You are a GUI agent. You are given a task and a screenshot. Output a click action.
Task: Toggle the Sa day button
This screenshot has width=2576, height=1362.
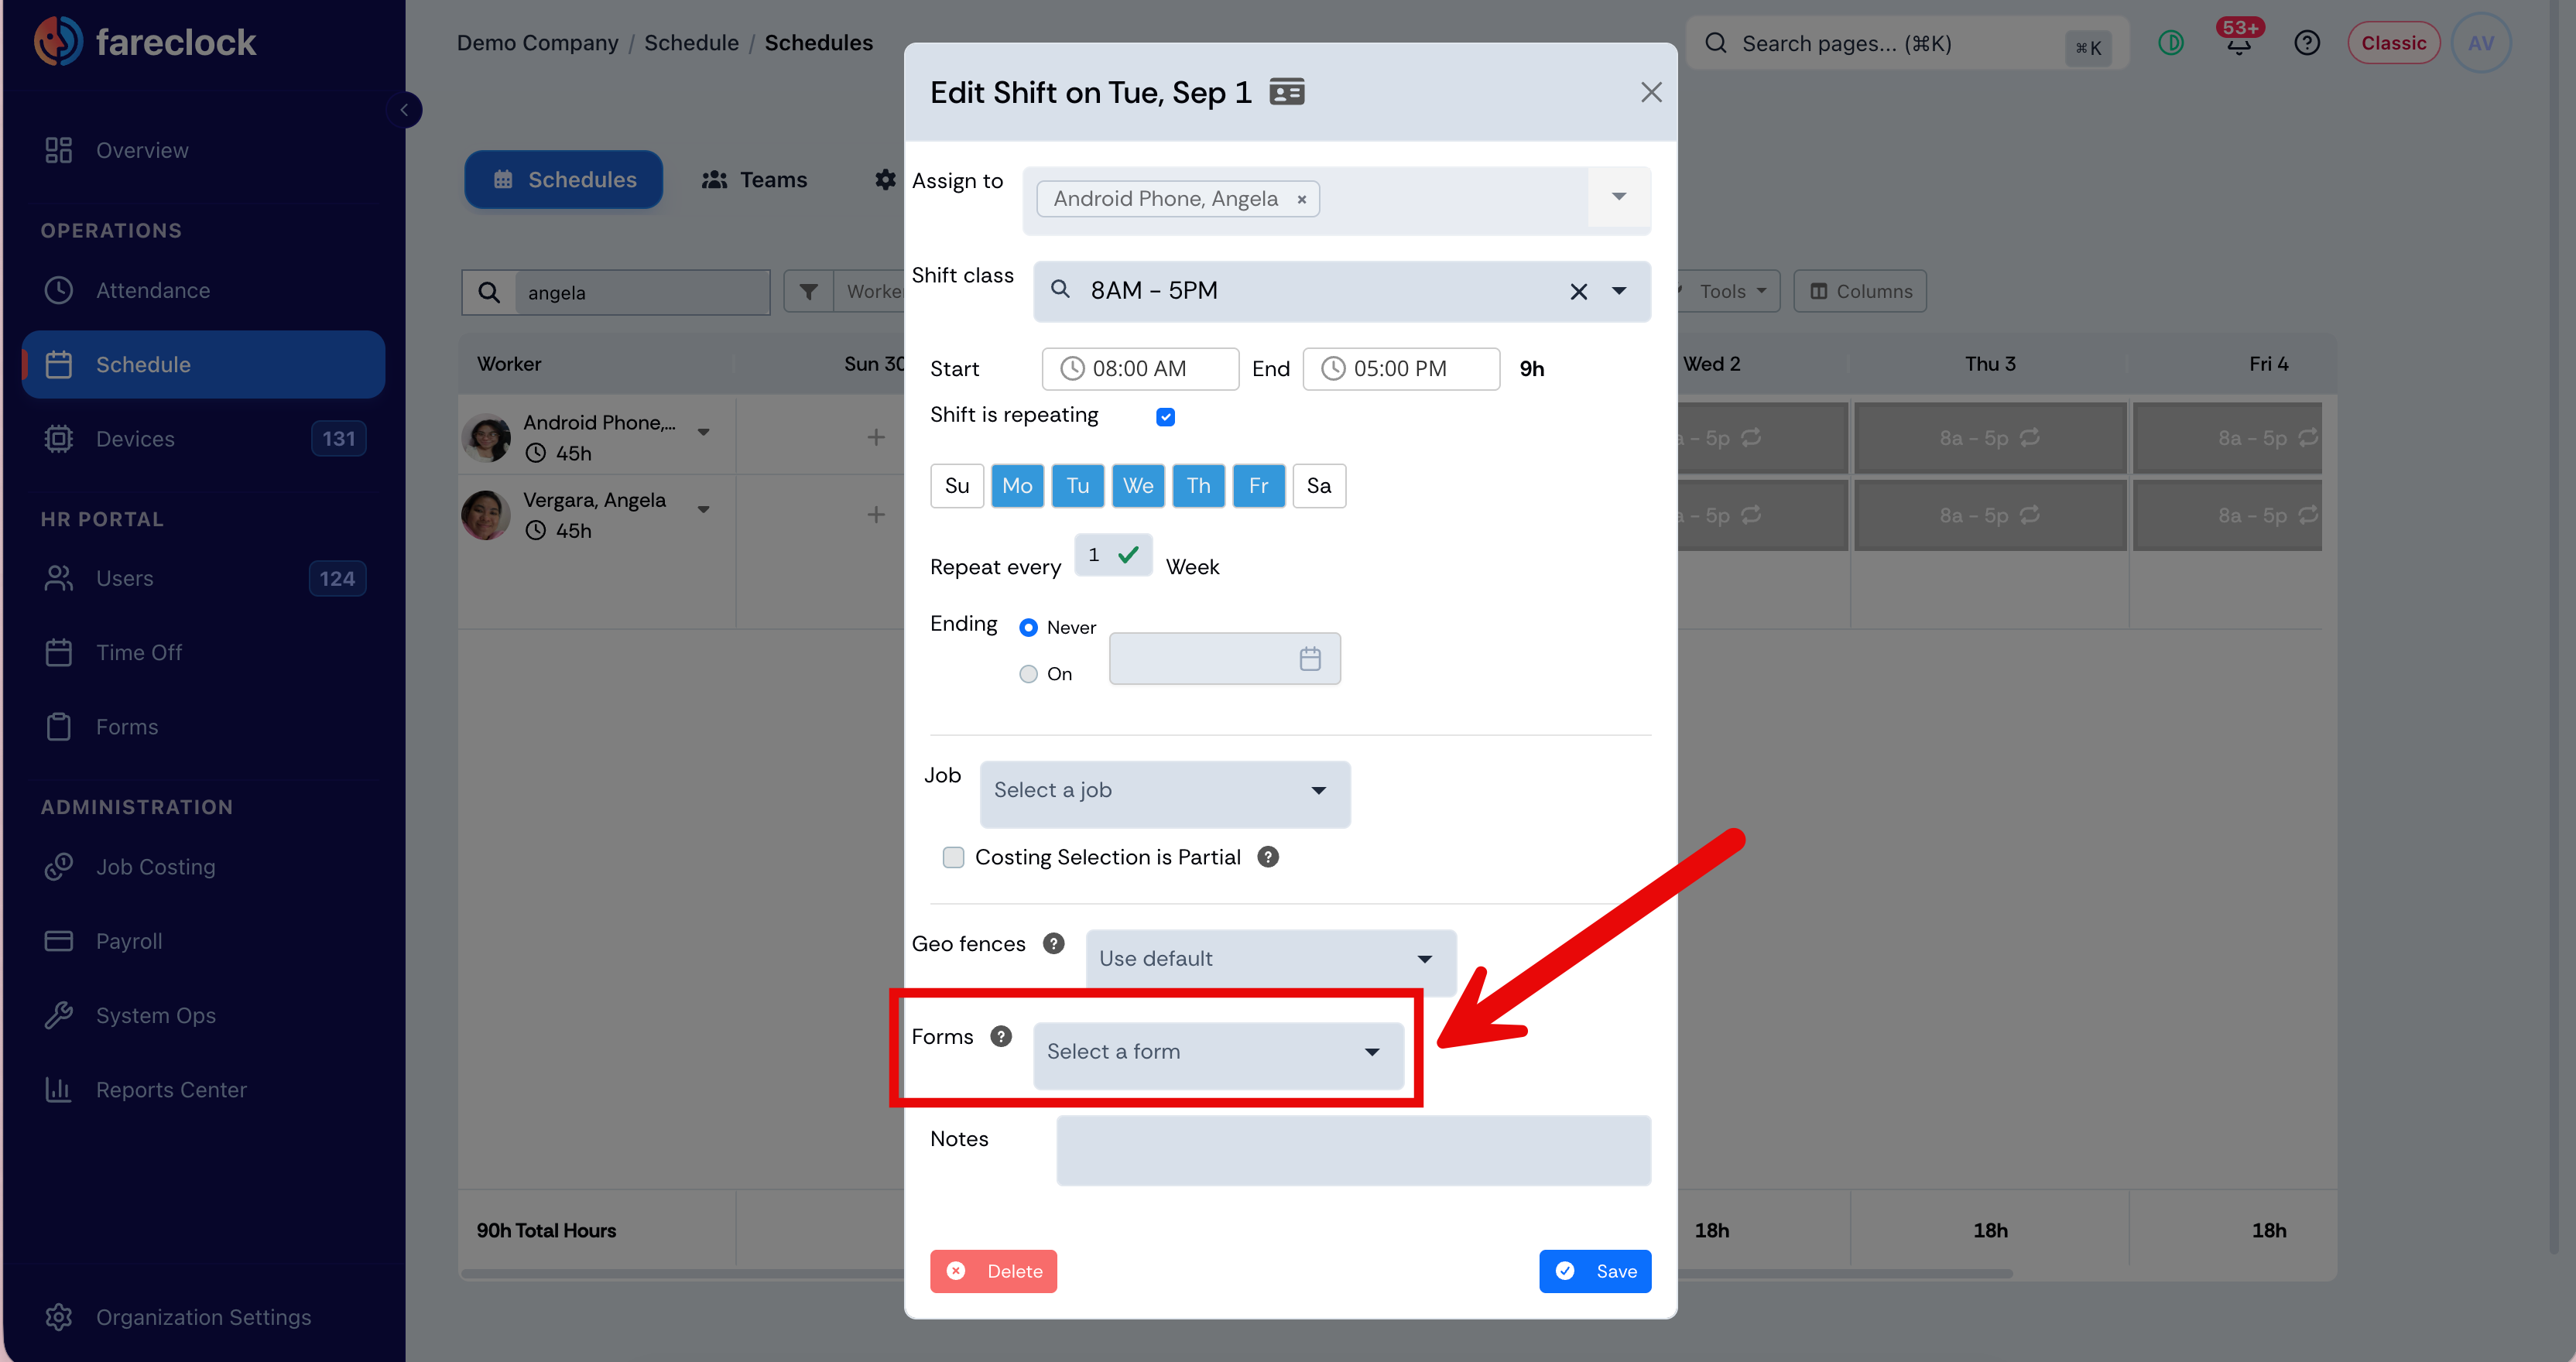[1318, 486]
